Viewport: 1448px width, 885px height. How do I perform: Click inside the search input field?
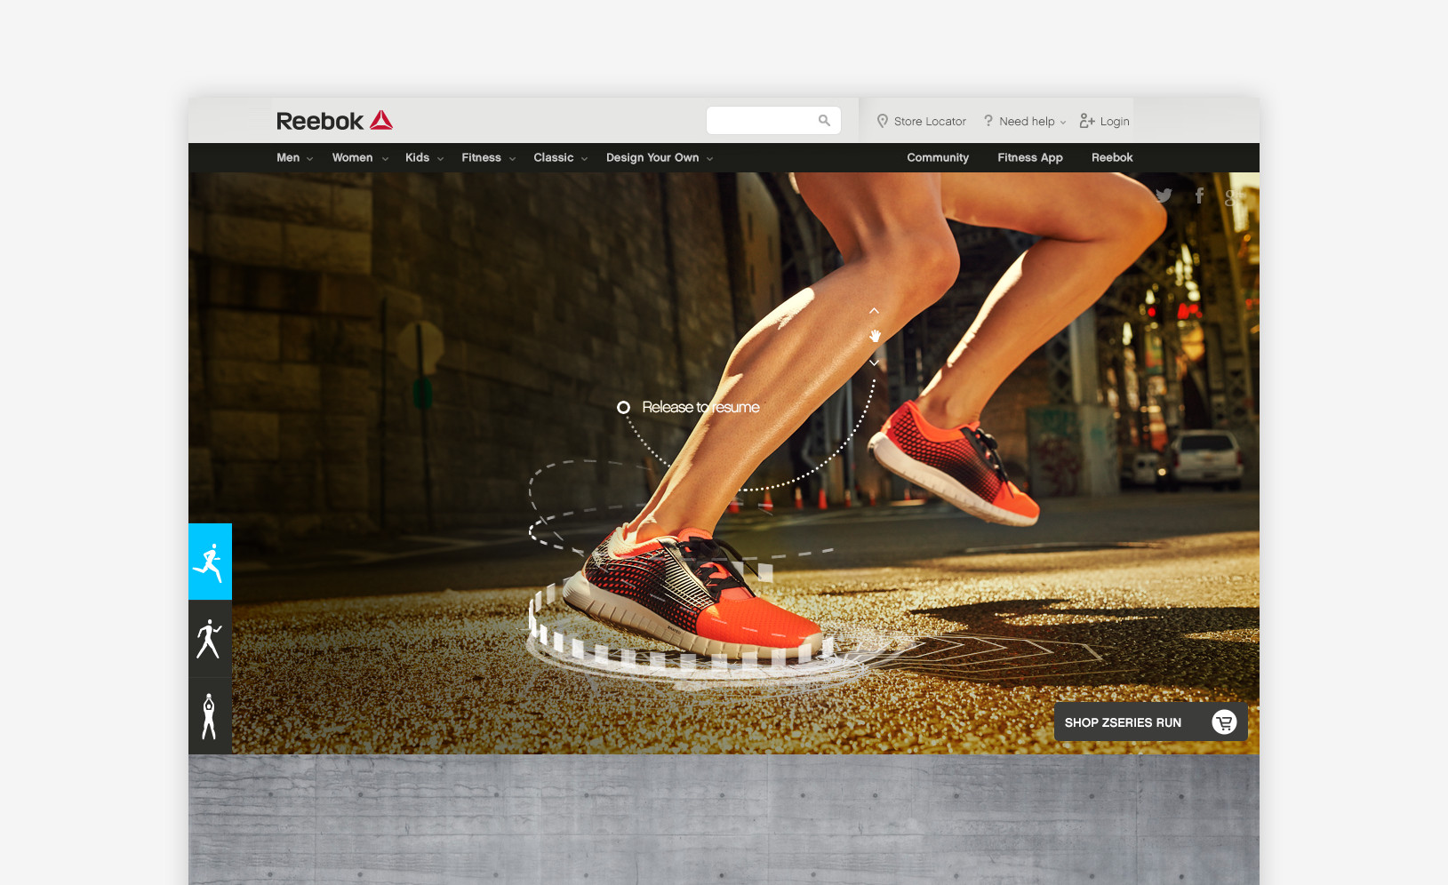point(760,121)
